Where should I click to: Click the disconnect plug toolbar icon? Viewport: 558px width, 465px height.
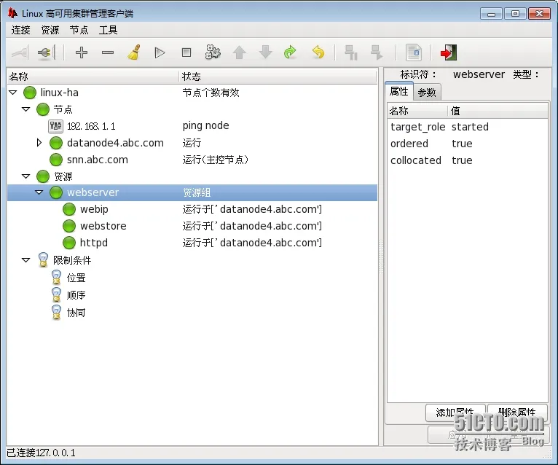(47, 52)
